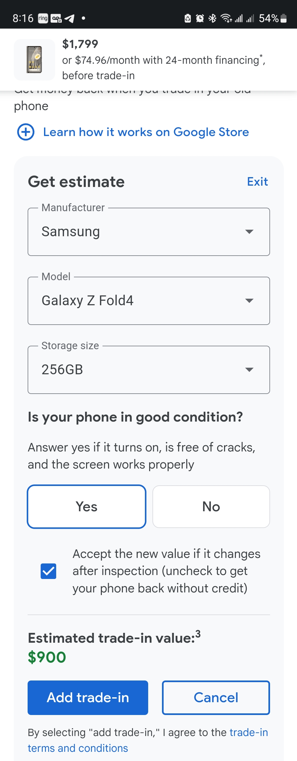The height and width of the screenshot is (761, 297).
Task: Tap the Pixel phone product thumbnail
Action: [34, 59]
